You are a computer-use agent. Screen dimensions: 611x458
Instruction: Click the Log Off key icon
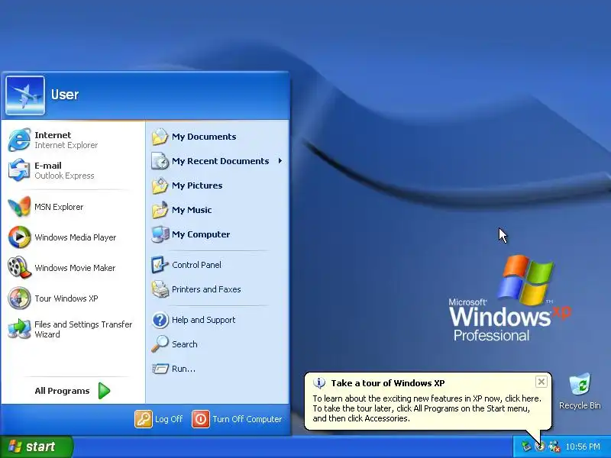[x=143, y=419]
